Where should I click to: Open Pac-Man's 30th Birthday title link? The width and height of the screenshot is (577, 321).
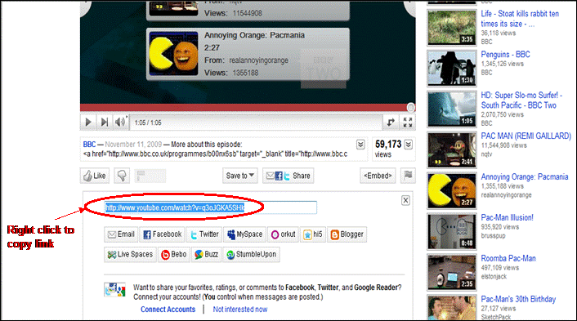coord(518,299)
